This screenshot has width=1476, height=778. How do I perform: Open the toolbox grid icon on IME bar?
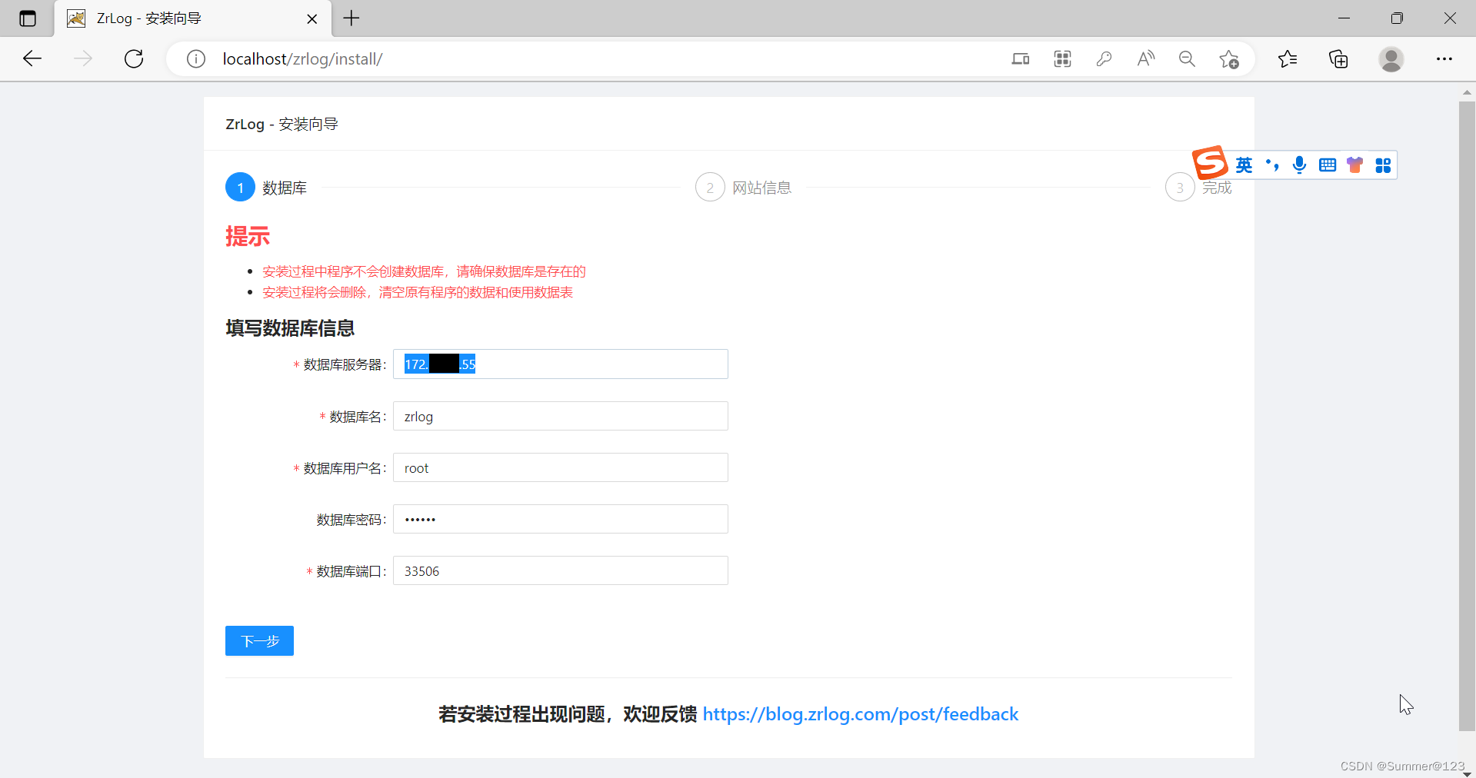pos(1382,165)
